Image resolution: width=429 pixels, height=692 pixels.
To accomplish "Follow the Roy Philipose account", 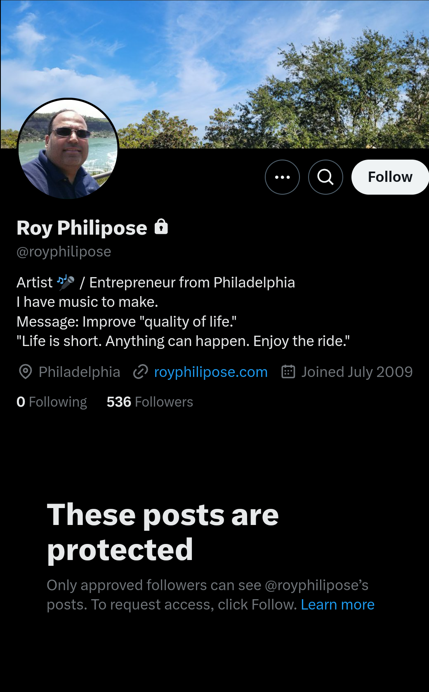I will [x=390, y=177].
